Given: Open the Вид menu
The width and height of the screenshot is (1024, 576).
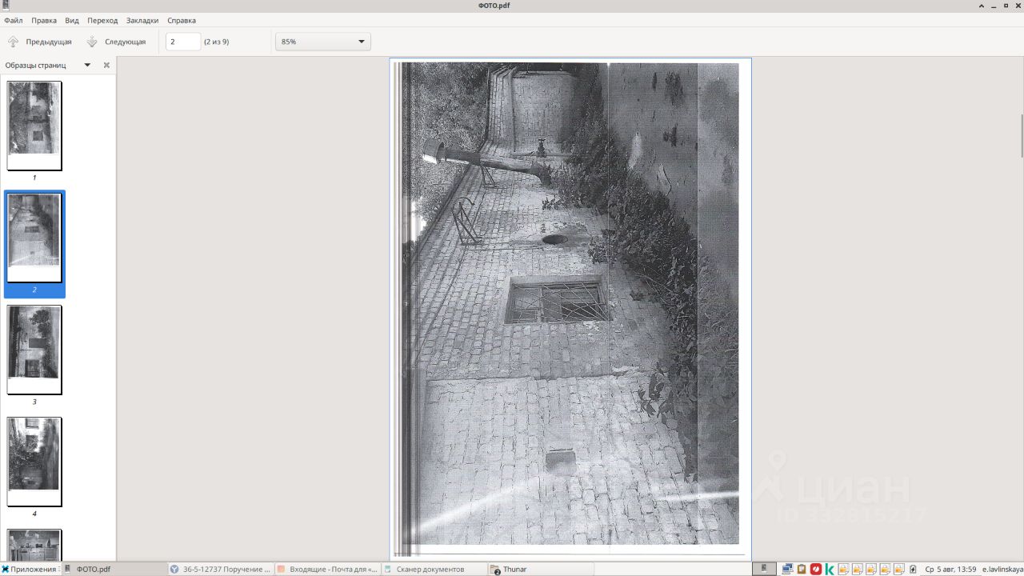Looking at the screenshot, I should (72, 20).
